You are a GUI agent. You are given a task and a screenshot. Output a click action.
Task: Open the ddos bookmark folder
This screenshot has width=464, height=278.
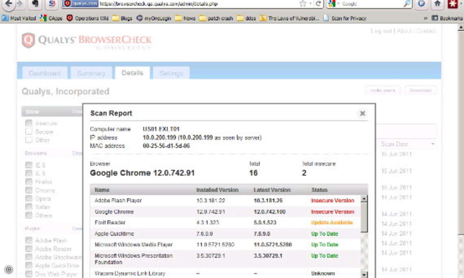[x=246, y=18]
